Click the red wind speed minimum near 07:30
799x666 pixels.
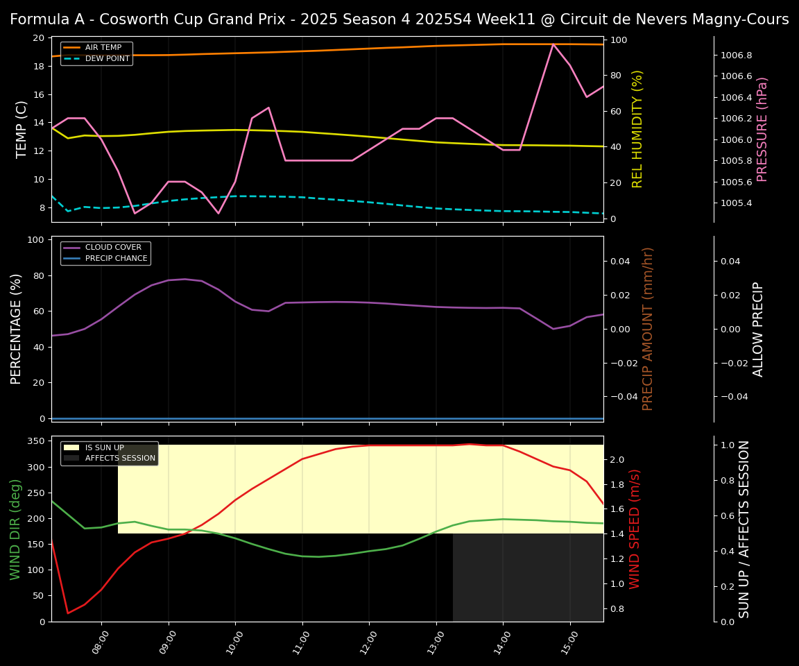click(x=68, y=613)
